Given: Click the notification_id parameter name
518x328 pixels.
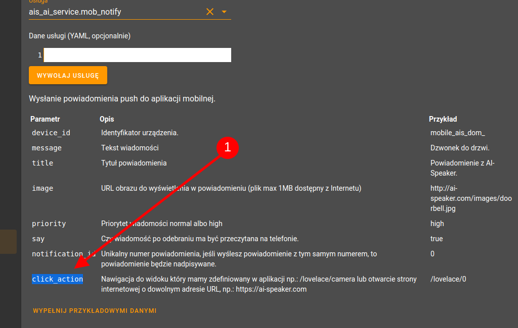Looking at the screenshot, I should point(63,254).
